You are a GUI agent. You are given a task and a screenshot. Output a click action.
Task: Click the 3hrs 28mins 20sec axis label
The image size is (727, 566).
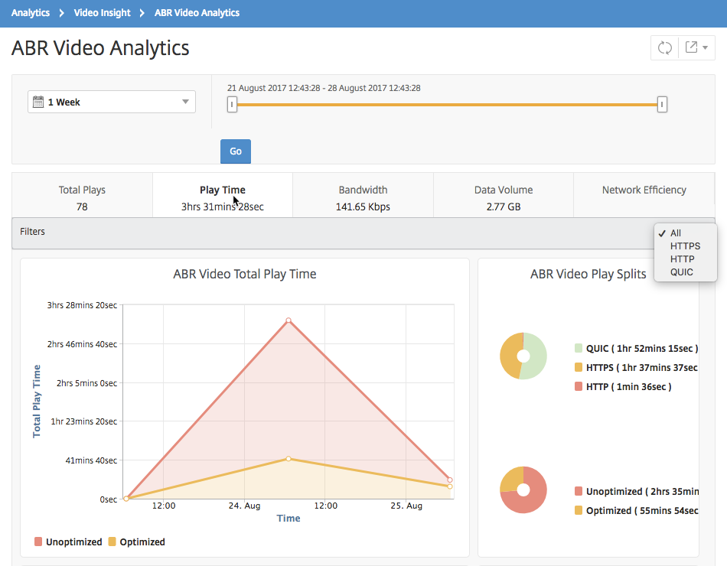click(82, 305)
